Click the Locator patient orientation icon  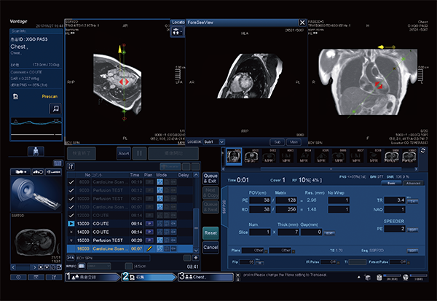pos(176,31)
